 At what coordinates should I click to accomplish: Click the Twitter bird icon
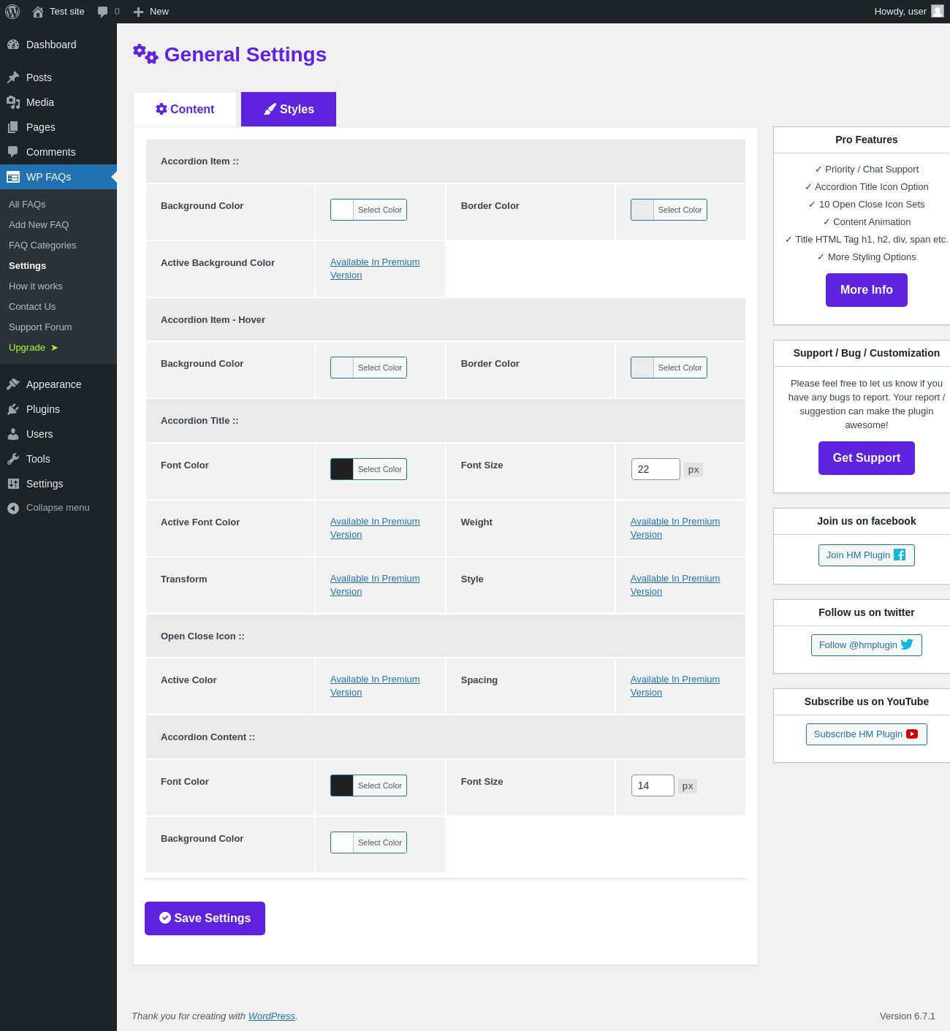pyautogui.click(x=907, y=644)
